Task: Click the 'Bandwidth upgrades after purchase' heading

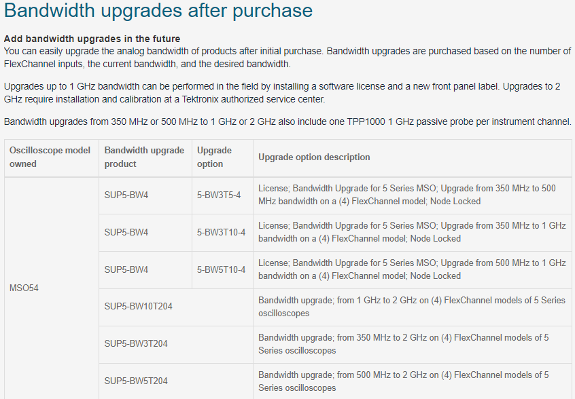Action: (x=158, y=10)
